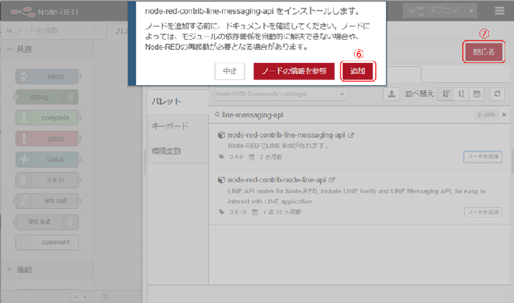The height and width of the screenshot is (303, 514).
Task: Click the ノードの情報を参照 button
Action: click(x=294, y=71)
